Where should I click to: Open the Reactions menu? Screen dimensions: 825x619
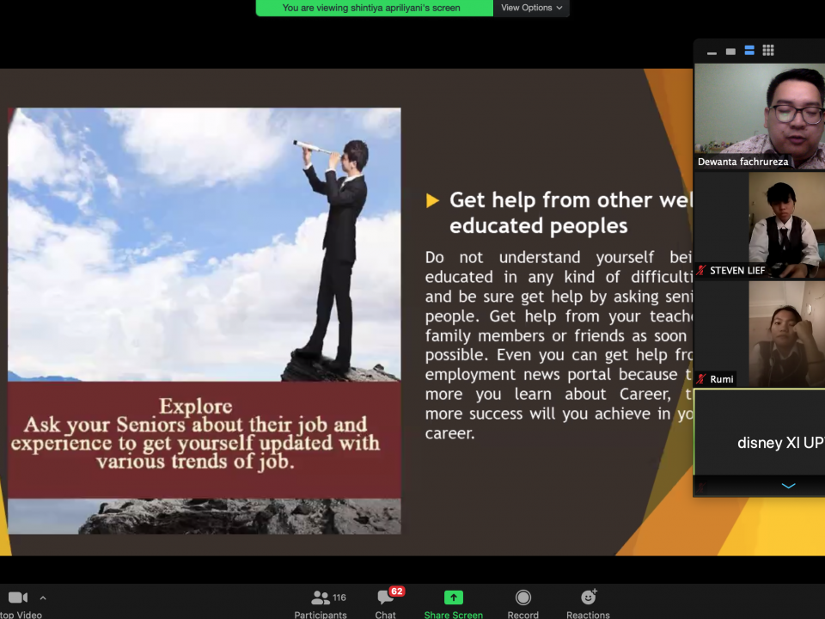click(x=588, y=604)
